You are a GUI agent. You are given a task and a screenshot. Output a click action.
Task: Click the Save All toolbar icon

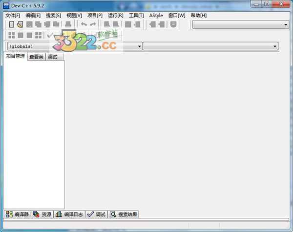click(x=38, y=24)
